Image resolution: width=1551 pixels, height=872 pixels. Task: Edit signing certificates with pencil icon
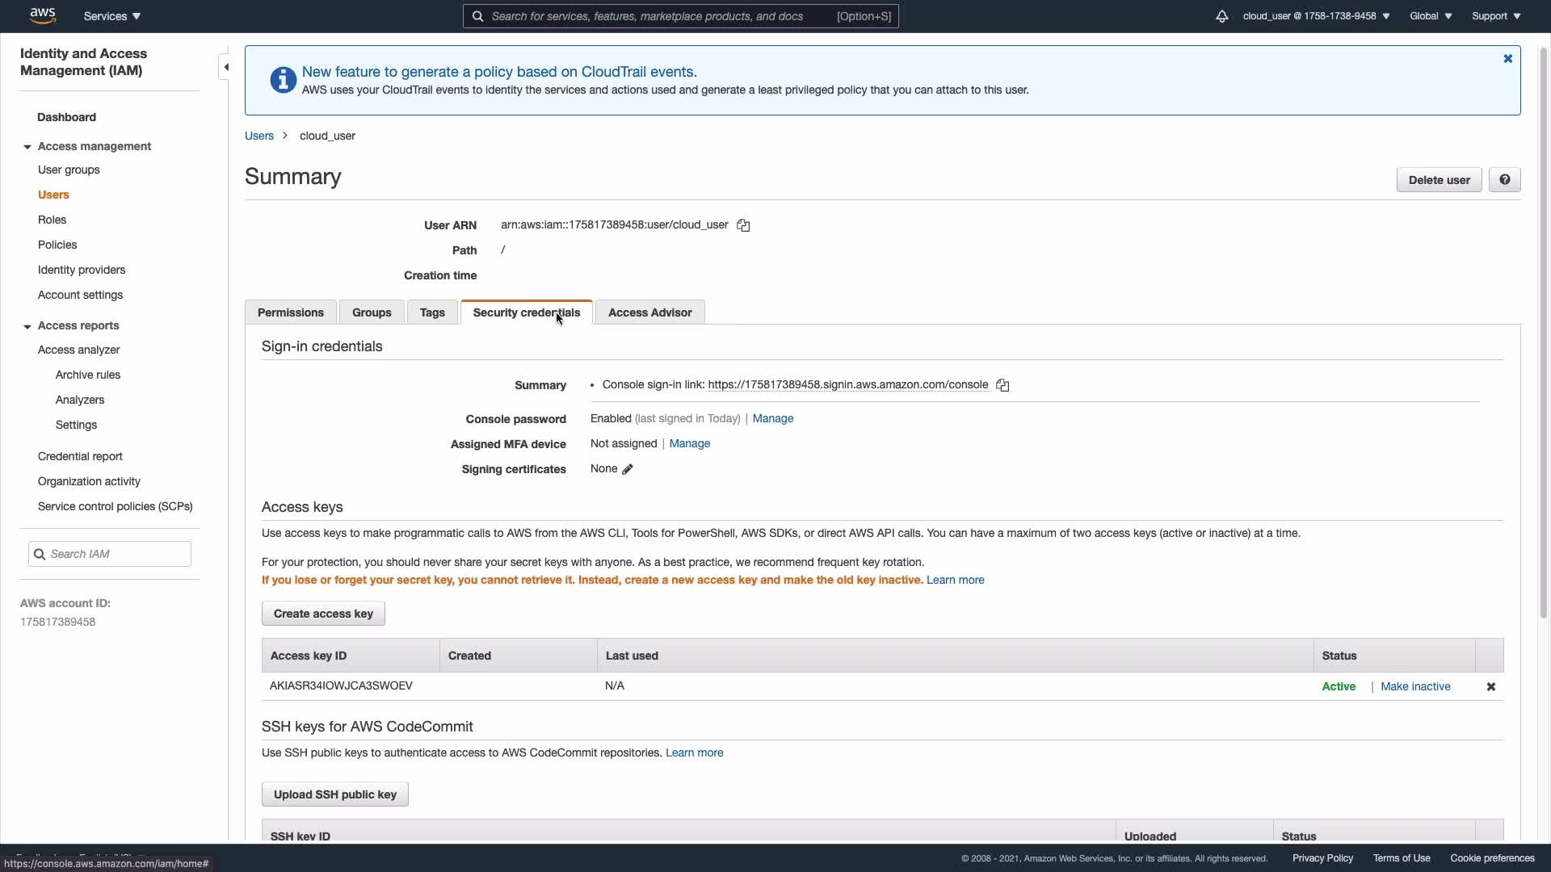tap(628, 469)
